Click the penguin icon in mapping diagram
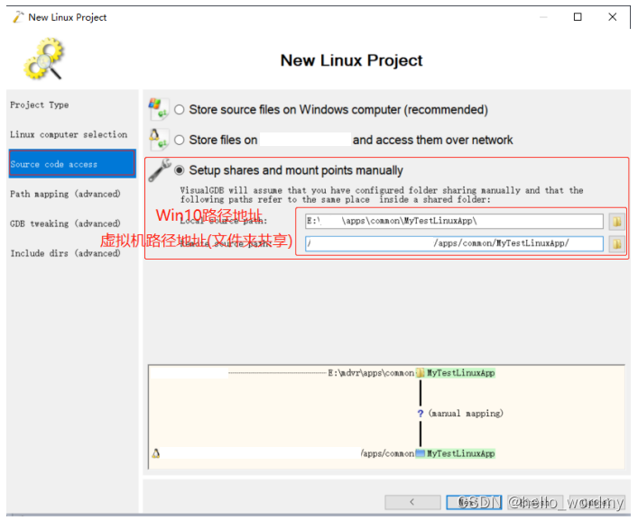 [x=156, y=453]
